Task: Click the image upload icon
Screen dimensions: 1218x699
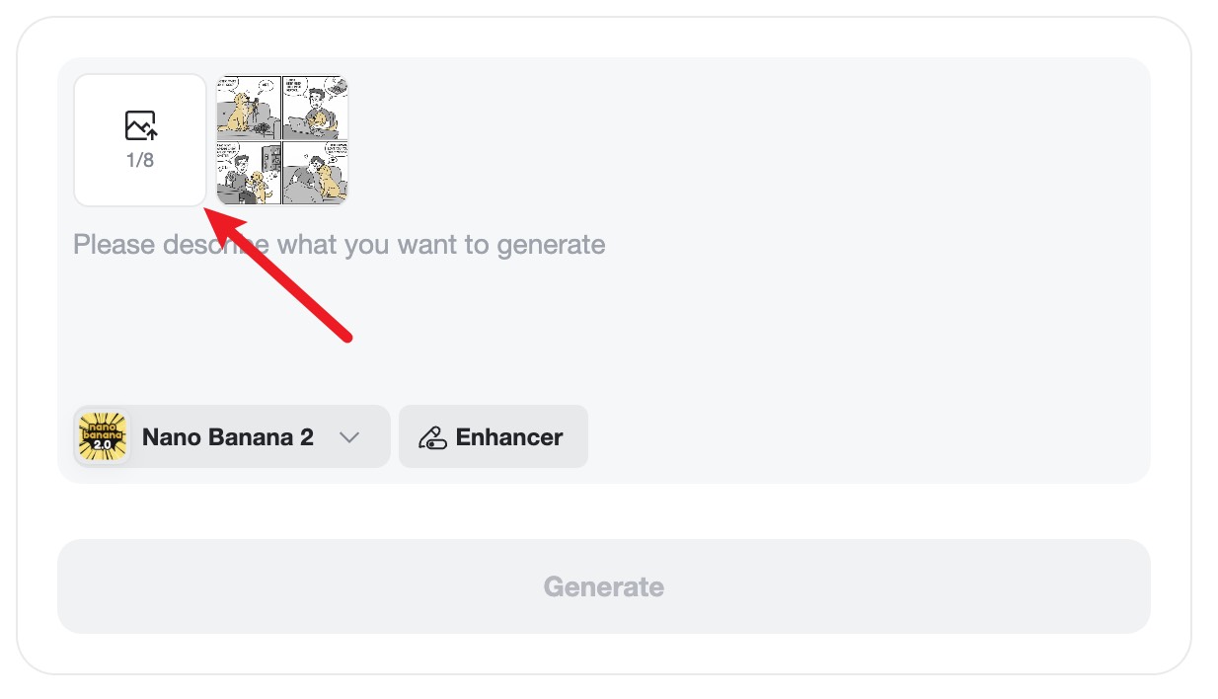Action: click(140, 125)
